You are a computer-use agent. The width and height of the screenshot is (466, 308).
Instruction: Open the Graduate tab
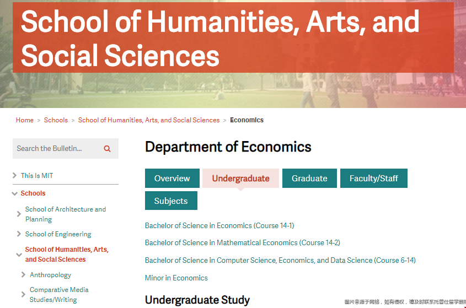pyautogui.click(x=309, y=179)
